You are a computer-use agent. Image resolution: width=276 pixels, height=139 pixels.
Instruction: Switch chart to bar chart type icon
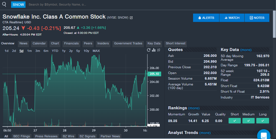pos(154,50)
